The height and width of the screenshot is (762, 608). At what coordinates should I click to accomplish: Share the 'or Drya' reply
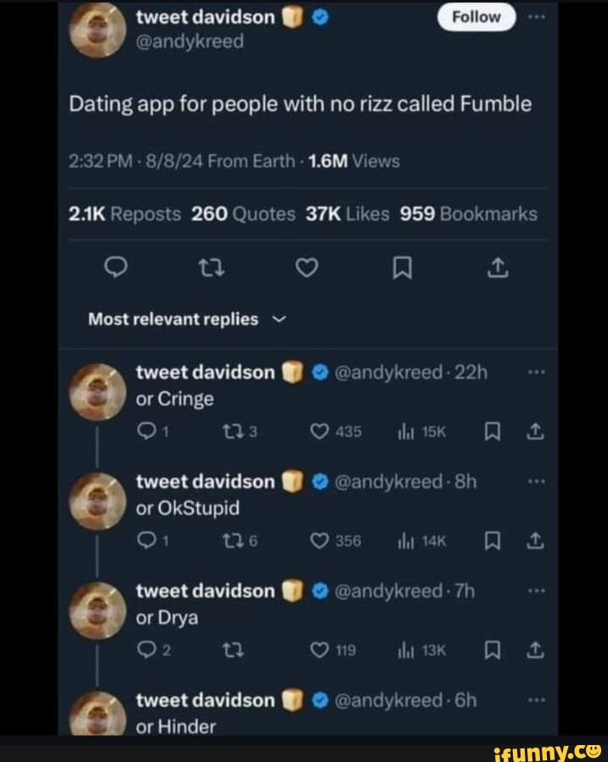[x=536, y=650]
